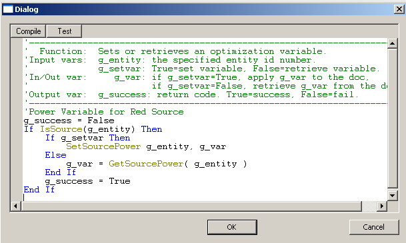Click the Compile button
The width and height of the screenshot is (406, 243).
29,31
